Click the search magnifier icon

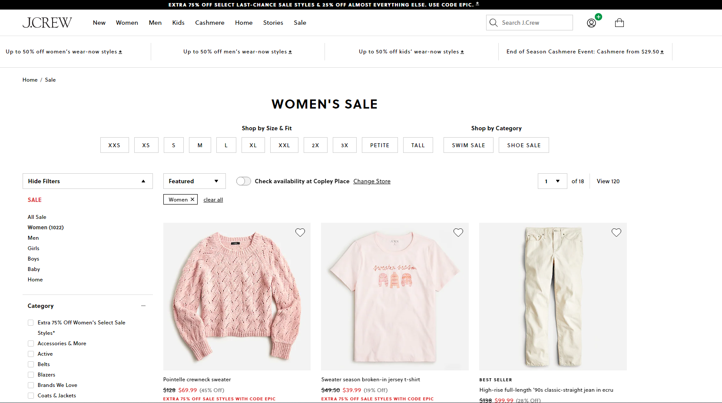493,23
